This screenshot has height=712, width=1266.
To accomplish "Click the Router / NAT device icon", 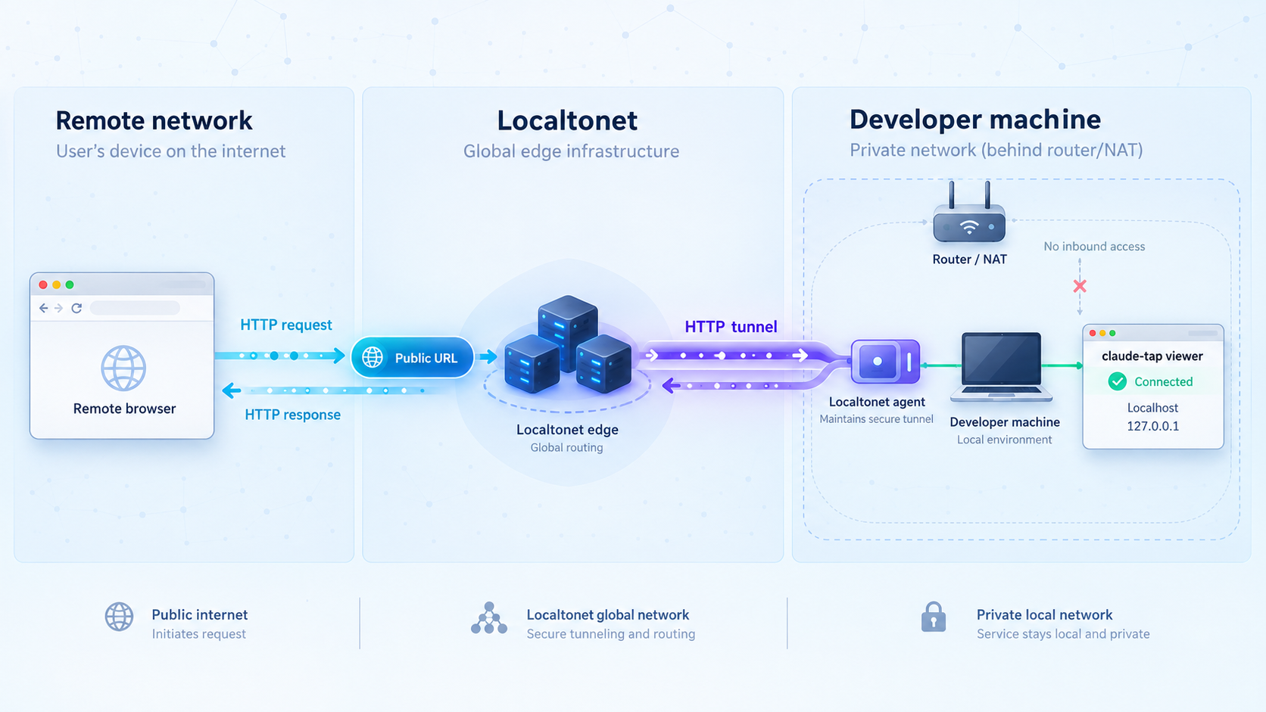I will pos(969,212).
